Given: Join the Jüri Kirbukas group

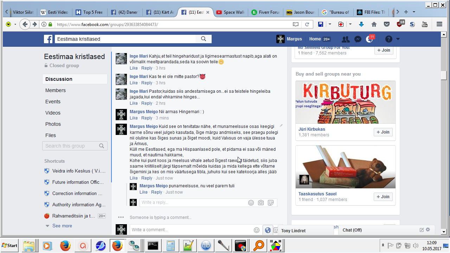Looking at the screenshot, I should click(384, 132).
